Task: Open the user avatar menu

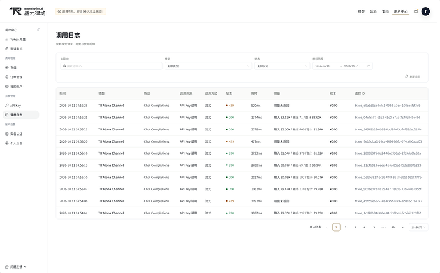Action: (425, 11)
